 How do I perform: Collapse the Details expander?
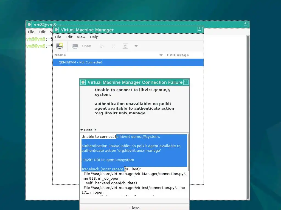89,130
